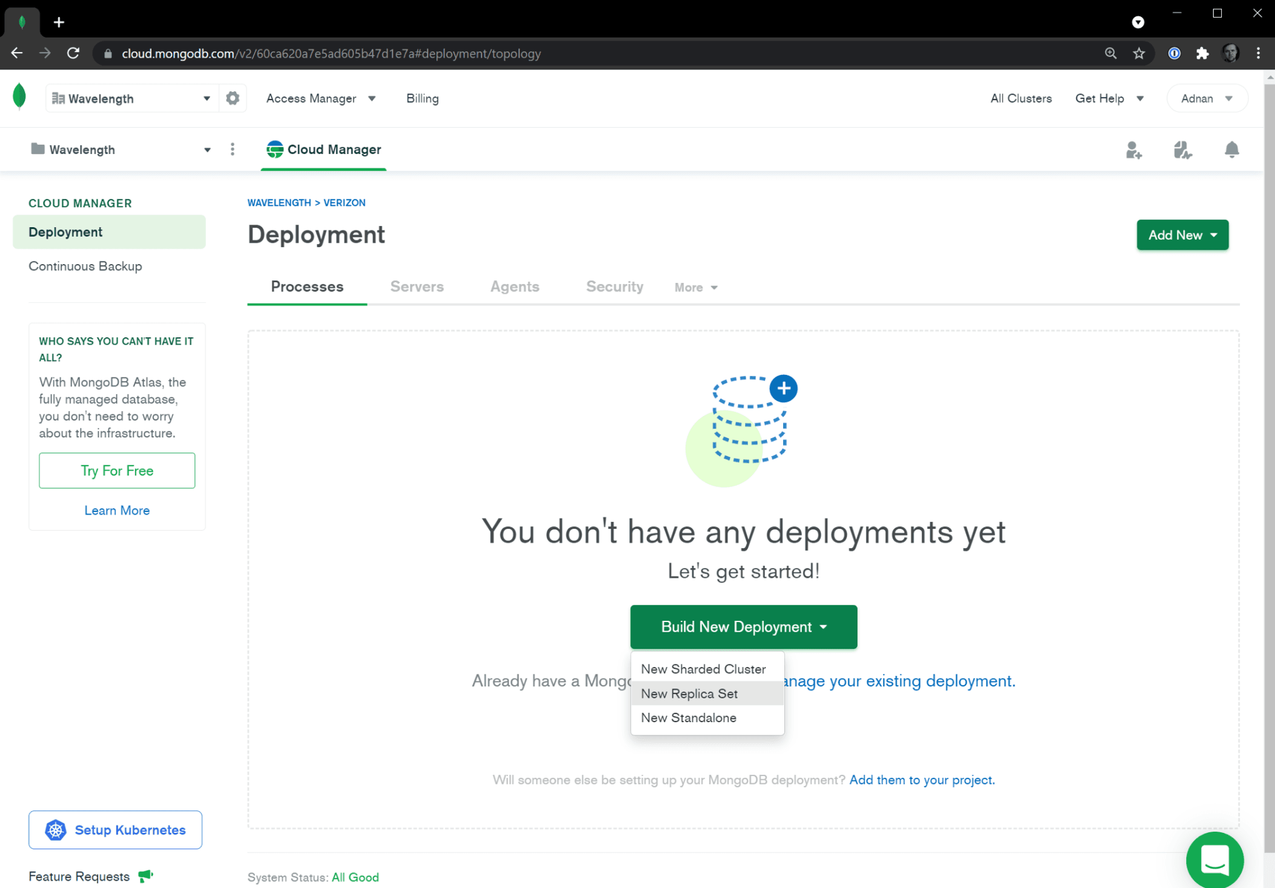Image resolution: width=1275 pixels, height=888 pixels.
Task: Select New Replica Set option
Action: pos(689,694)
